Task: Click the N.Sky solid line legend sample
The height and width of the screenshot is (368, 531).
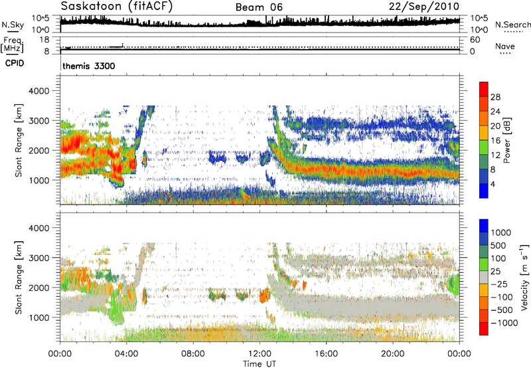Action: point(13,31)
